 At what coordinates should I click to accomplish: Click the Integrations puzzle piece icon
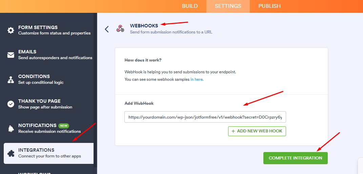coord(11,153)
